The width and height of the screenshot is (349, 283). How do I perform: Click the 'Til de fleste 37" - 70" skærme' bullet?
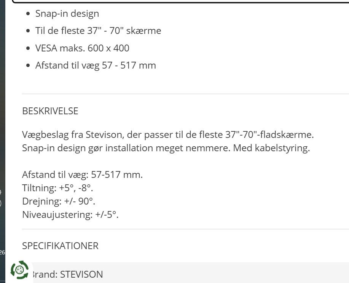98,31
